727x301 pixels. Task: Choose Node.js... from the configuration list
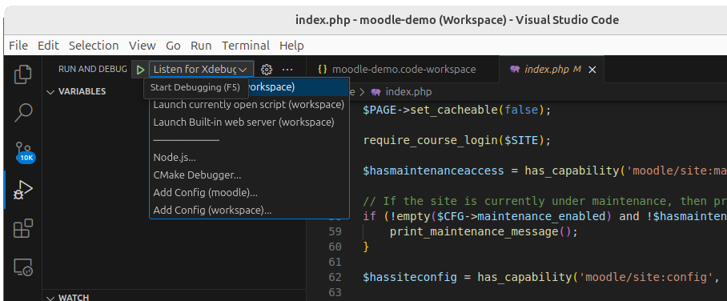249,157
